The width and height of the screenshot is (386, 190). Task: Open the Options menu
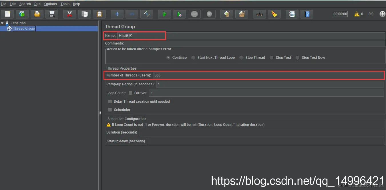click(x=51, y=4)
